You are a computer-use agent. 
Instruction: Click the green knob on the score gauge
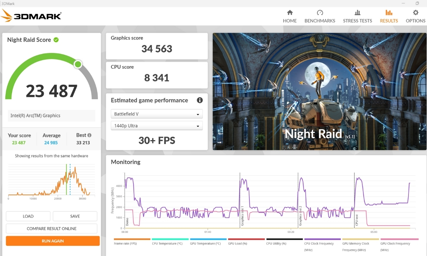pyautogui.click(x=78, y=64)
